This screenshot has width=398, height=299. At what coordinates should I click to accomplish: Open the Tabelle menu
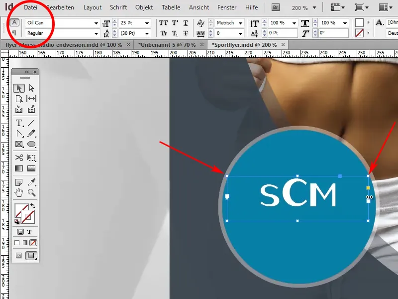coord(171,7)
